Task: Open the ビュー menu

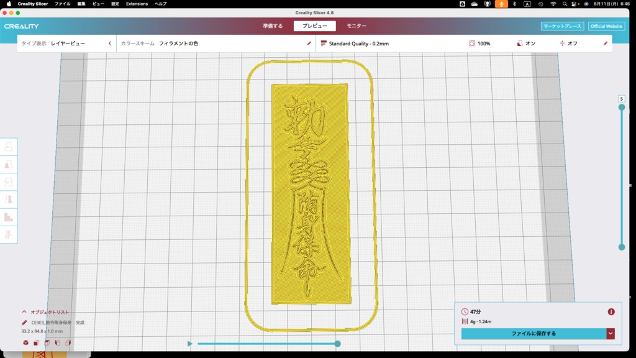Action: (98, 4)
